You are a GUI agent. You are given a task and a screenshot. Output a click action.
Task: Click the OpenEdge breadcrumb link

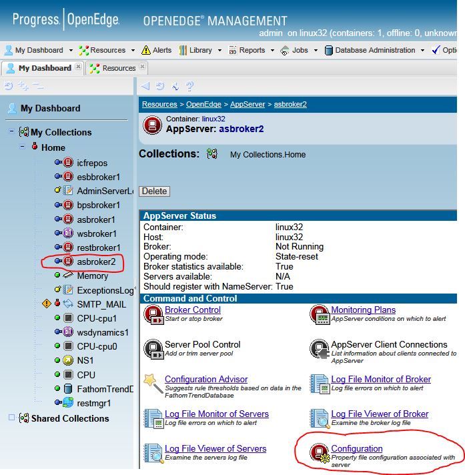pyautogui.click(x=203, y=104)
